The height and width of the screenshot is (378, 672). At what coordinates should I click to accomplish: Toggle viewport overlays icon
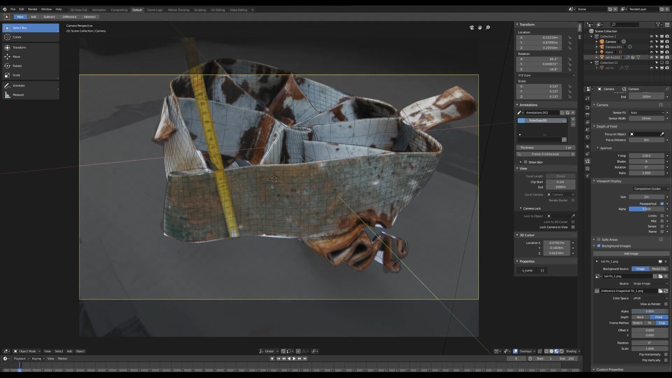pos(515,351)
